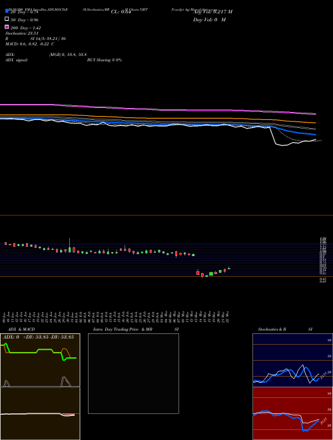Click the 0.45 price axis label
The height and width of the screenshot is (440, 333).
pos(323,279)
